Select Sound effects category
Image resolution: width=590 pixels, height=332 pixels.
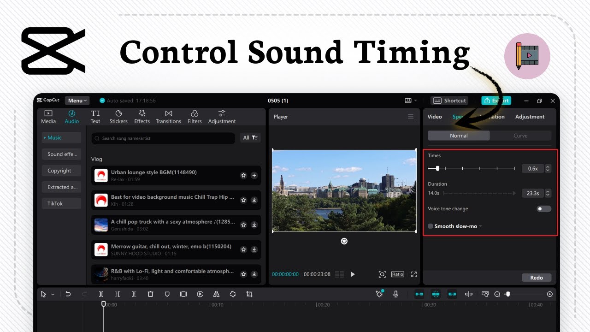pyautogui.click(x=62, y=154)
